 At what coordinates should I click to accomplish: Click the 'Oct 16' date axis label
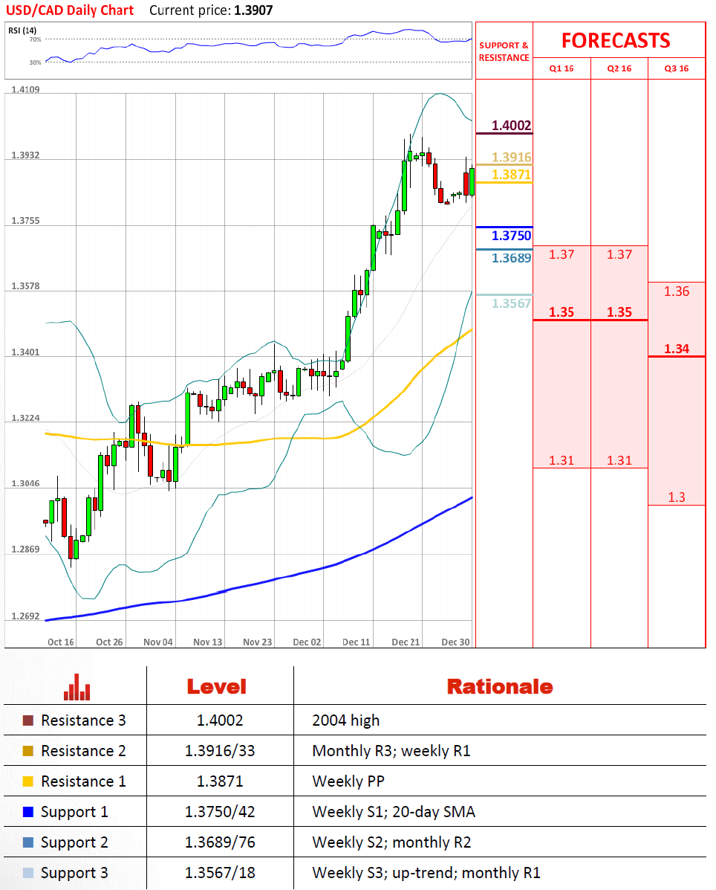click(x=61, y=642)
